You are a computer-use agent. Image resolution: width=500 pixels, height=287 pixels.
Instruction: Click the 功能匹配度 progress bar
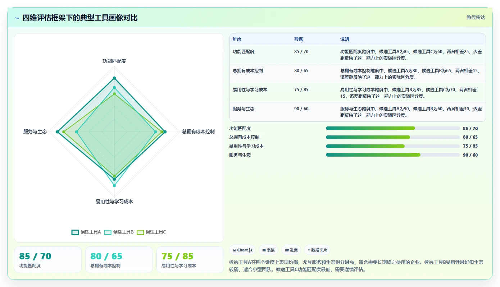[393, 128]
